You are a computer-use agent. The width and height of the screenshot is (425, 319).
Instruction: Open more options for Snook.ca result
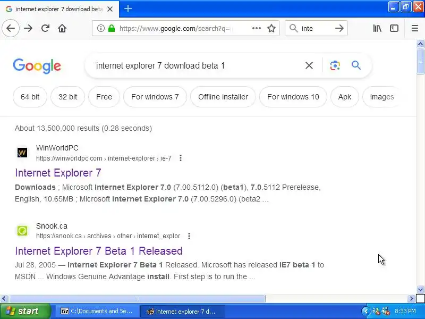(x=189, y=236)
